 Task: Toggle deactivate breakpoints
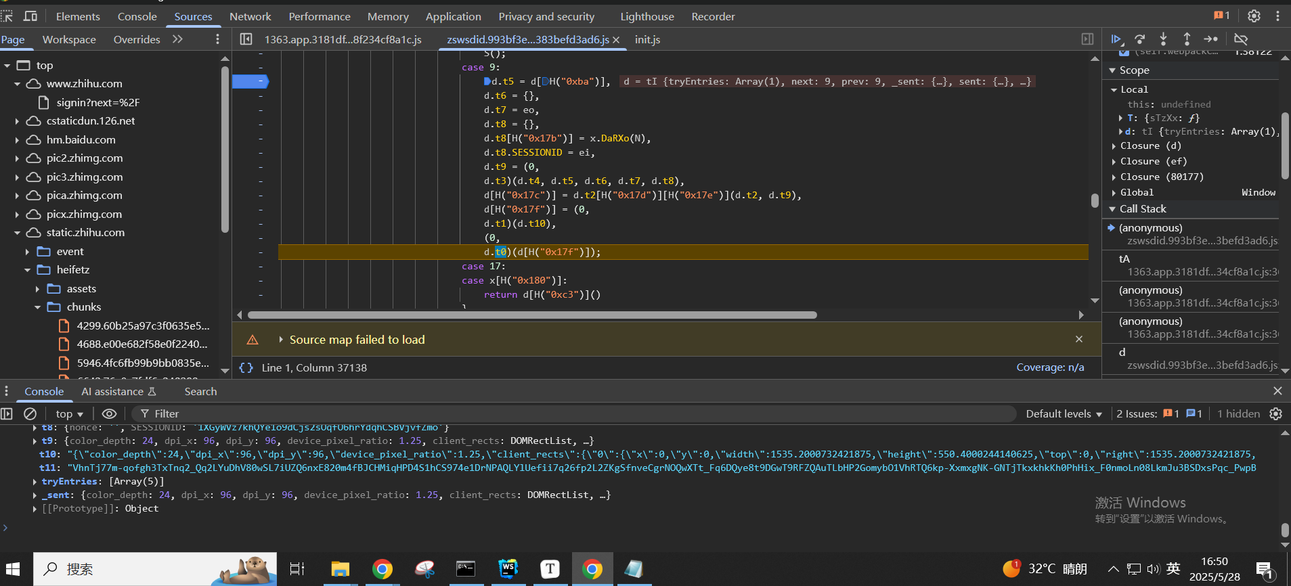[x=1241, y=39]
